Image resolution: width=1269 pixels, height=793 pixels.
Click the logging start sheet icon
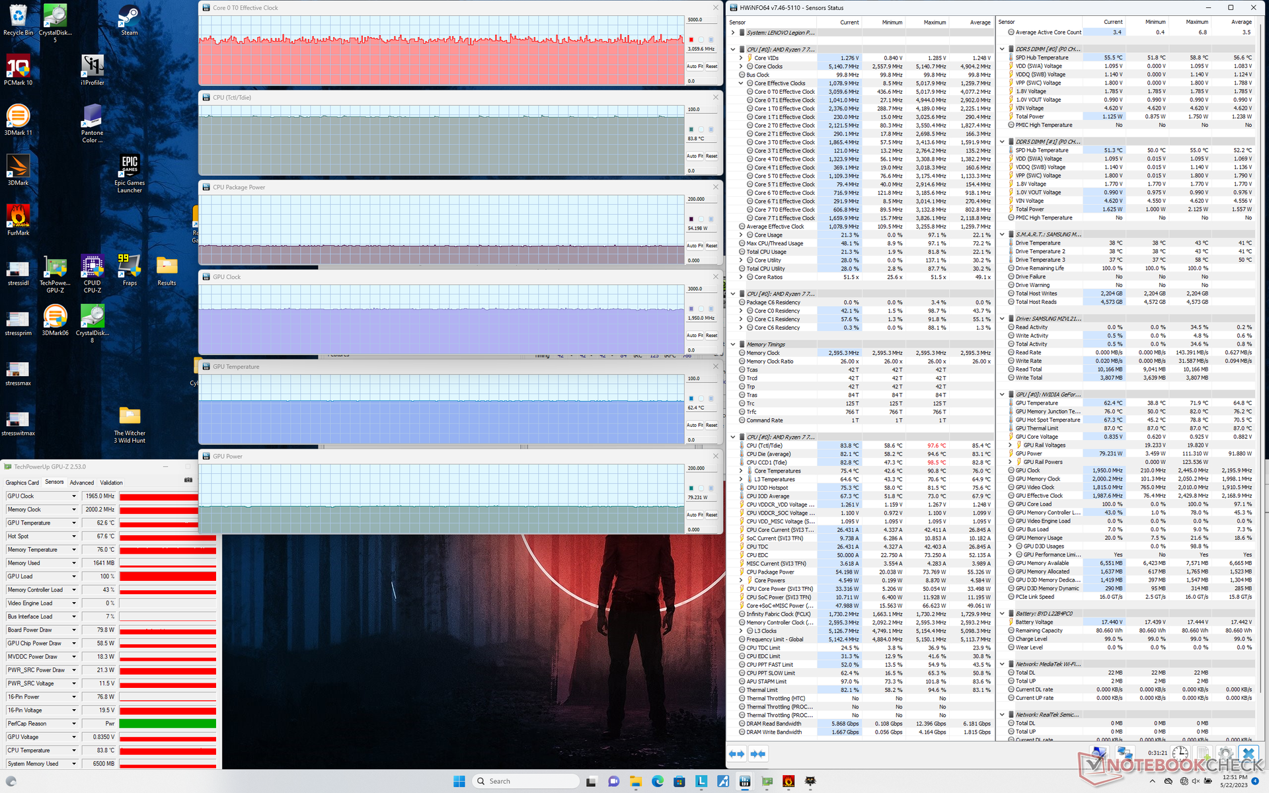coord(1203,753)
